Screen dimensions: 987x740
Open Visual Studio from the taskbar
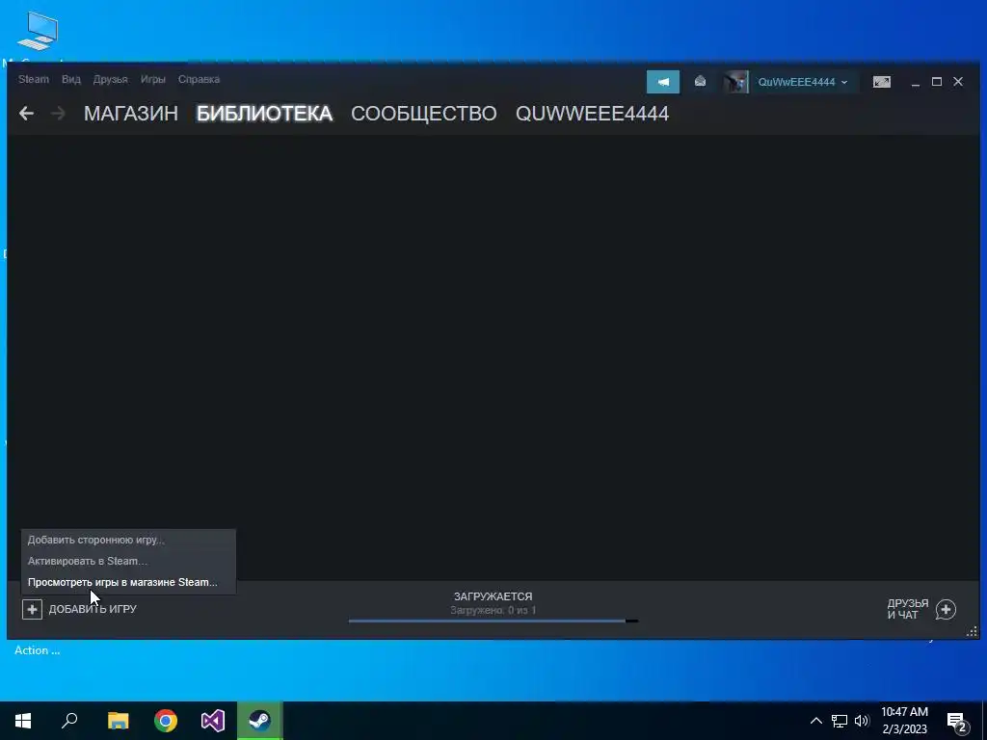click(213, 721)
